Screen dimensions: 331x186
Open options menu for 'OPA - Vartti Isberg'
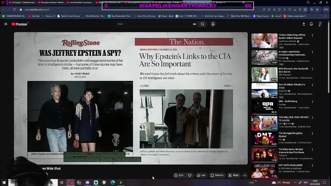click(312, 102)
